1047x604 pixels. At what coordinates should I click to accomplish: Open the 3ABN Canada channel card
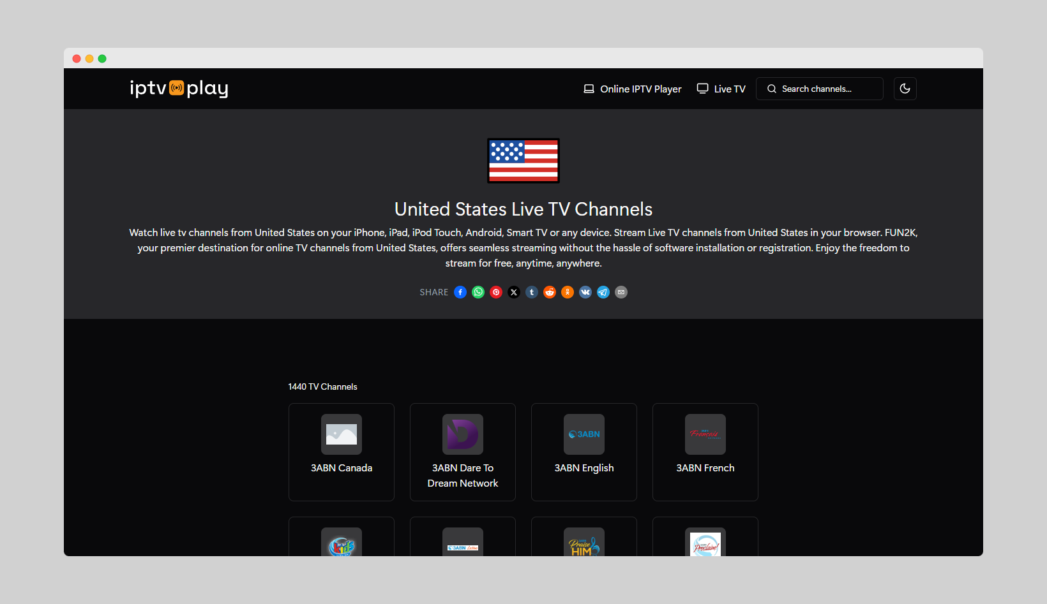coord(341,452)
